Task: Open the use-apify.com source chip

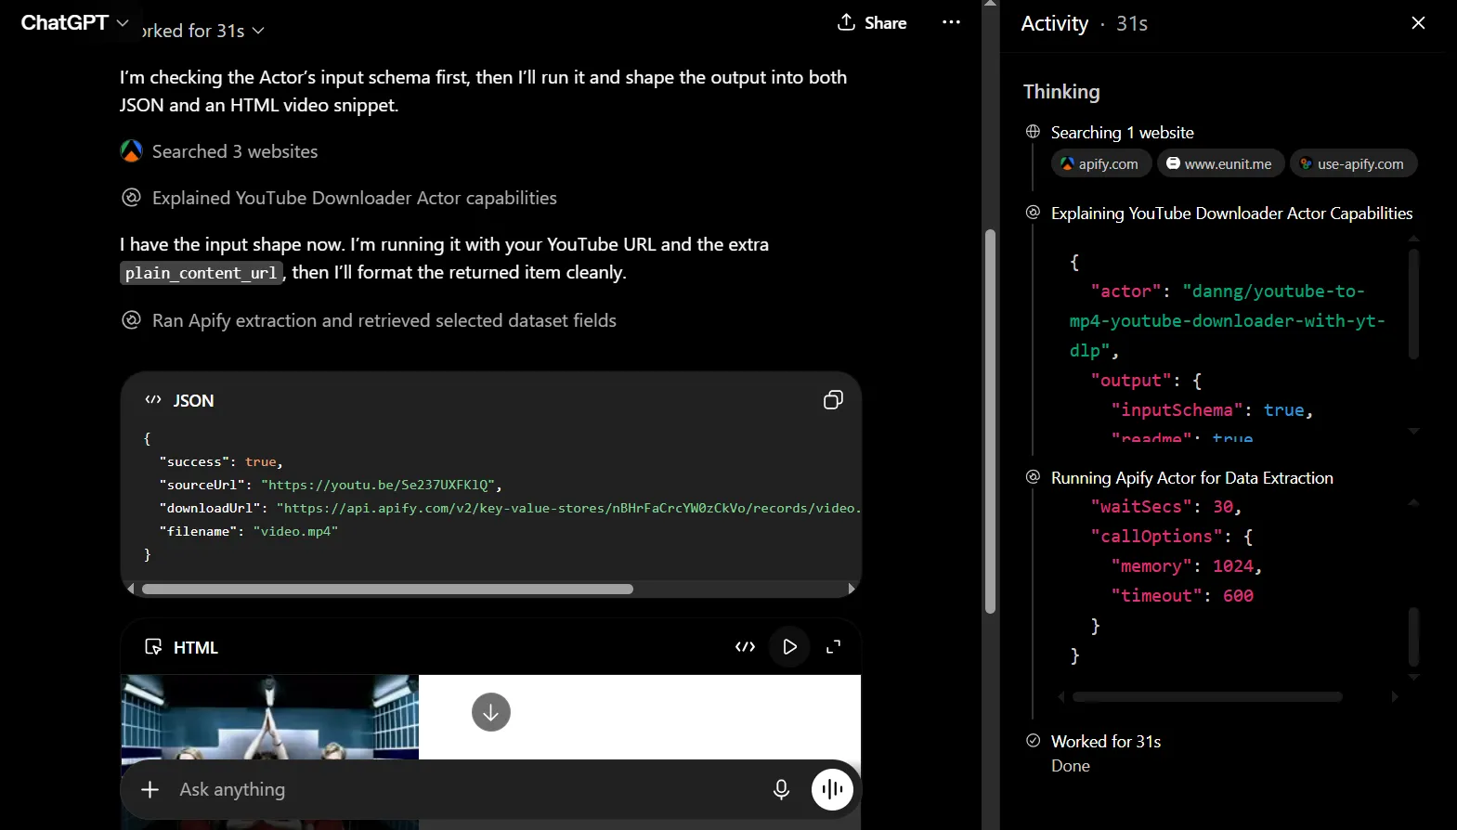Action: 1354,163
